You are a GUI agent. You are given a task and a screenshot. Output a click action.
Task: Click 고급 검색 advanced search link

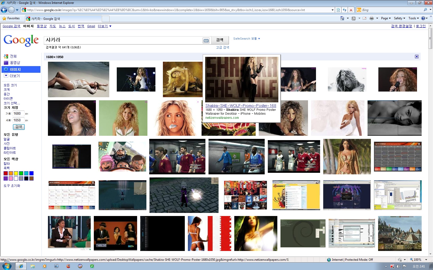pos(222,47)
